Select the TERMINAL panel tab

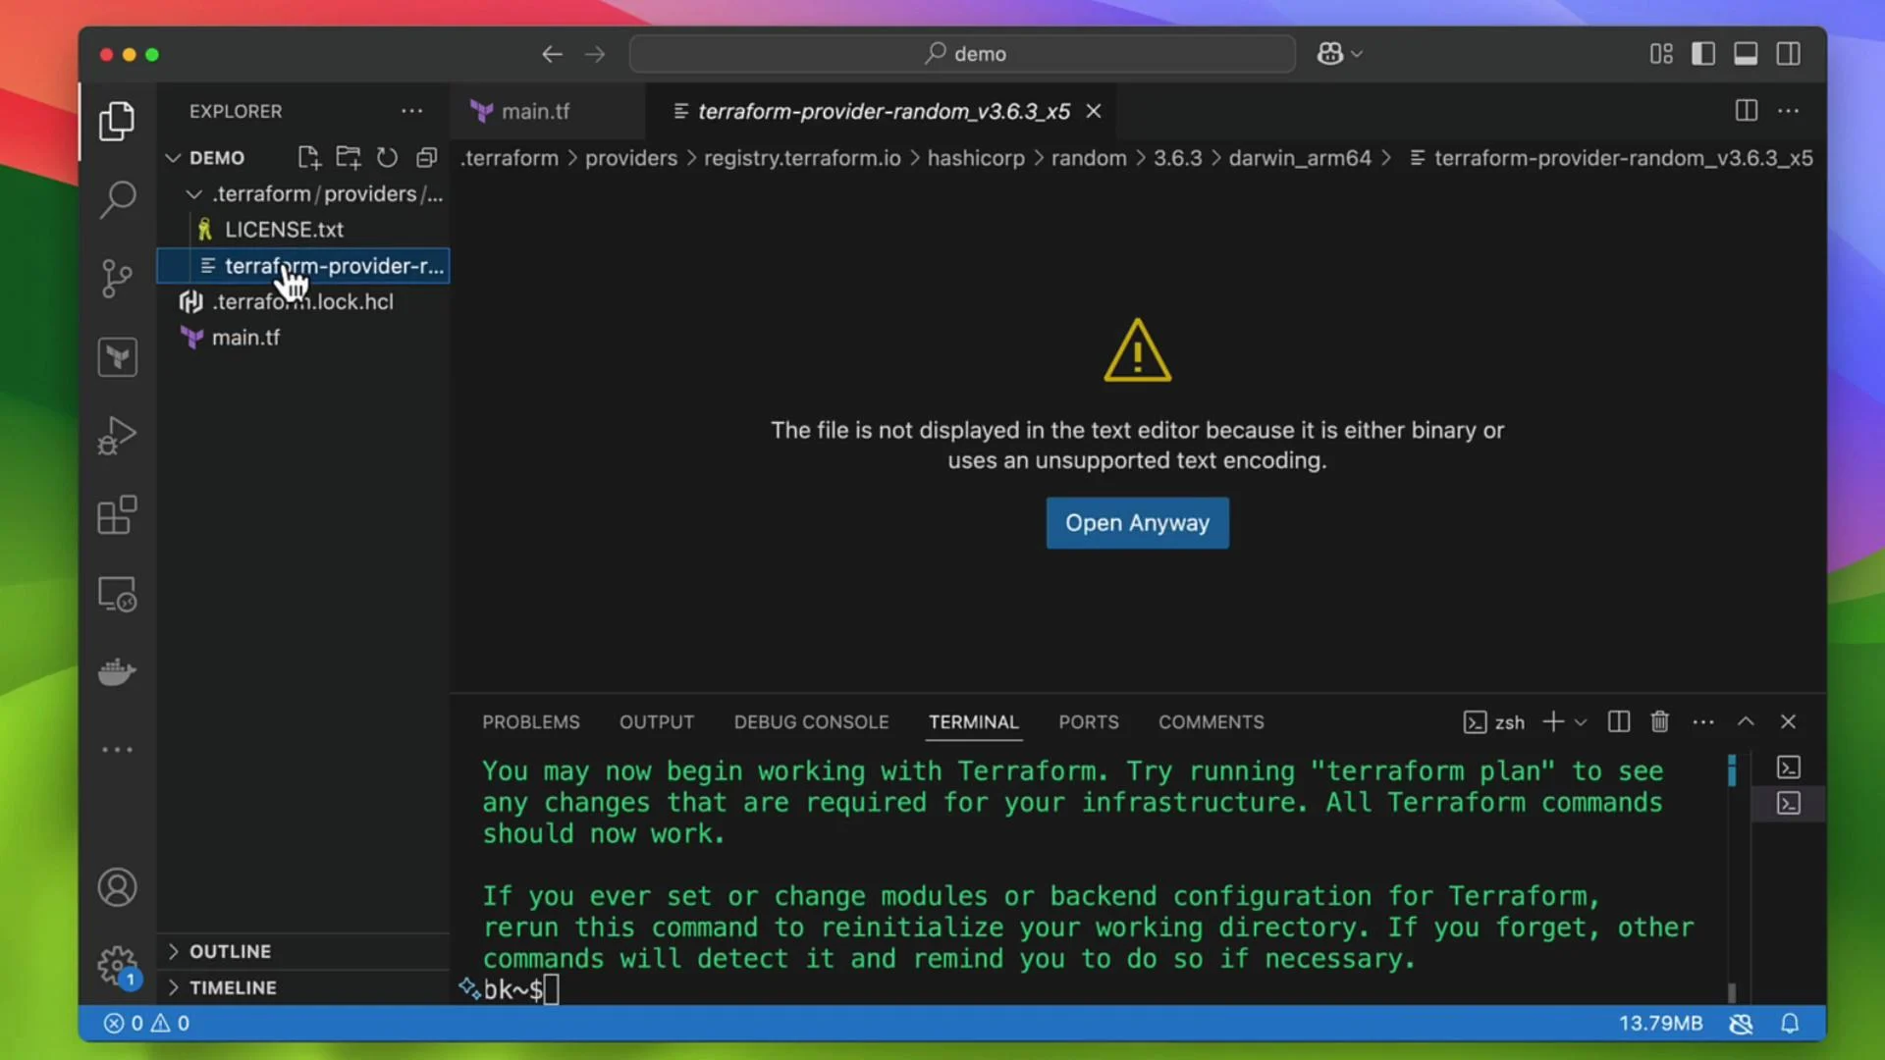973,722
